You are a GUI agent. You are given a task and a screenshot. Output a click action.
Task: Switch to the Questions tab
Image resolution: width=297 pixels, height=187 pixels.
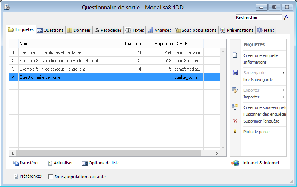coord(50,30)
